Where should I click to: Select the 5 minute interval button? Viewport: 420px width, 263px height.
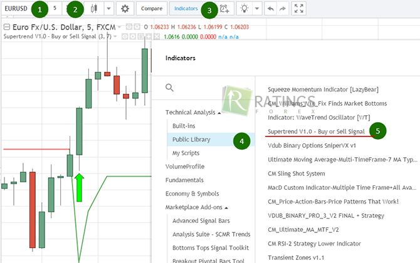(55, 9)
